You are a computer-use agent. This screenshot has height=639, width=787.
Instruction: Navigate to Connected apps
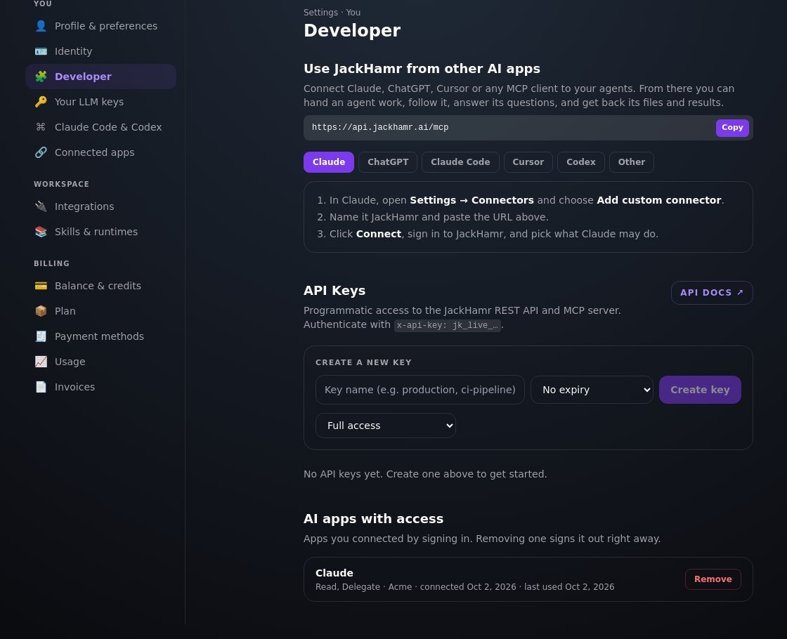[100, 152]
